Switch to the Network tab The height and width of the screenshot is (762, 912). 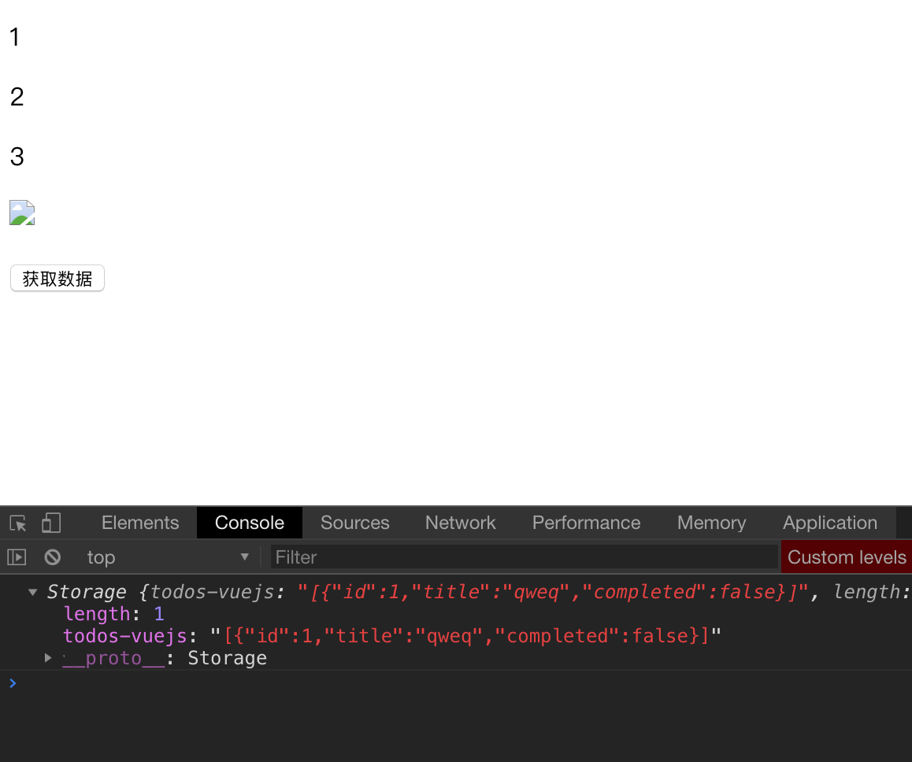pos(460,523)
